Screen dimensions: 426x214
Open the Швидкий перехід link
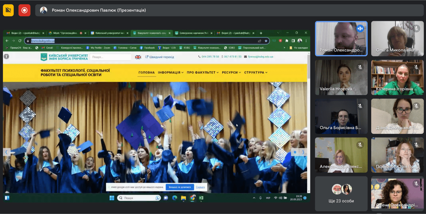pos(159,57)
